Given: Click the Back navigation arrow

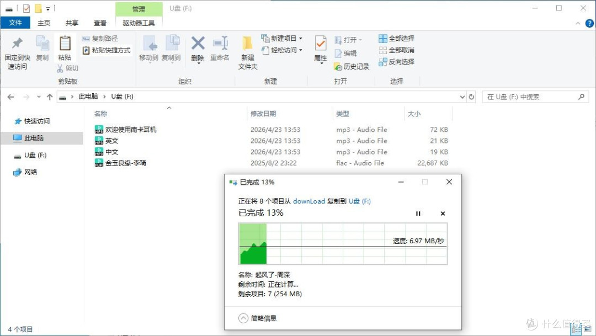Looking at the screenshot, I should pyautogui.click(x=10, y=97).
